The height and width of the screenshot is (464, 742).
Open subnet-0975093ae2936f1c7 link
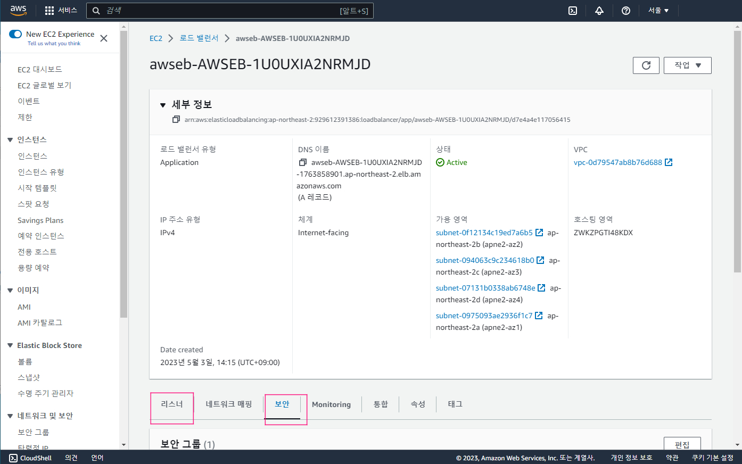tap(484, 316)
